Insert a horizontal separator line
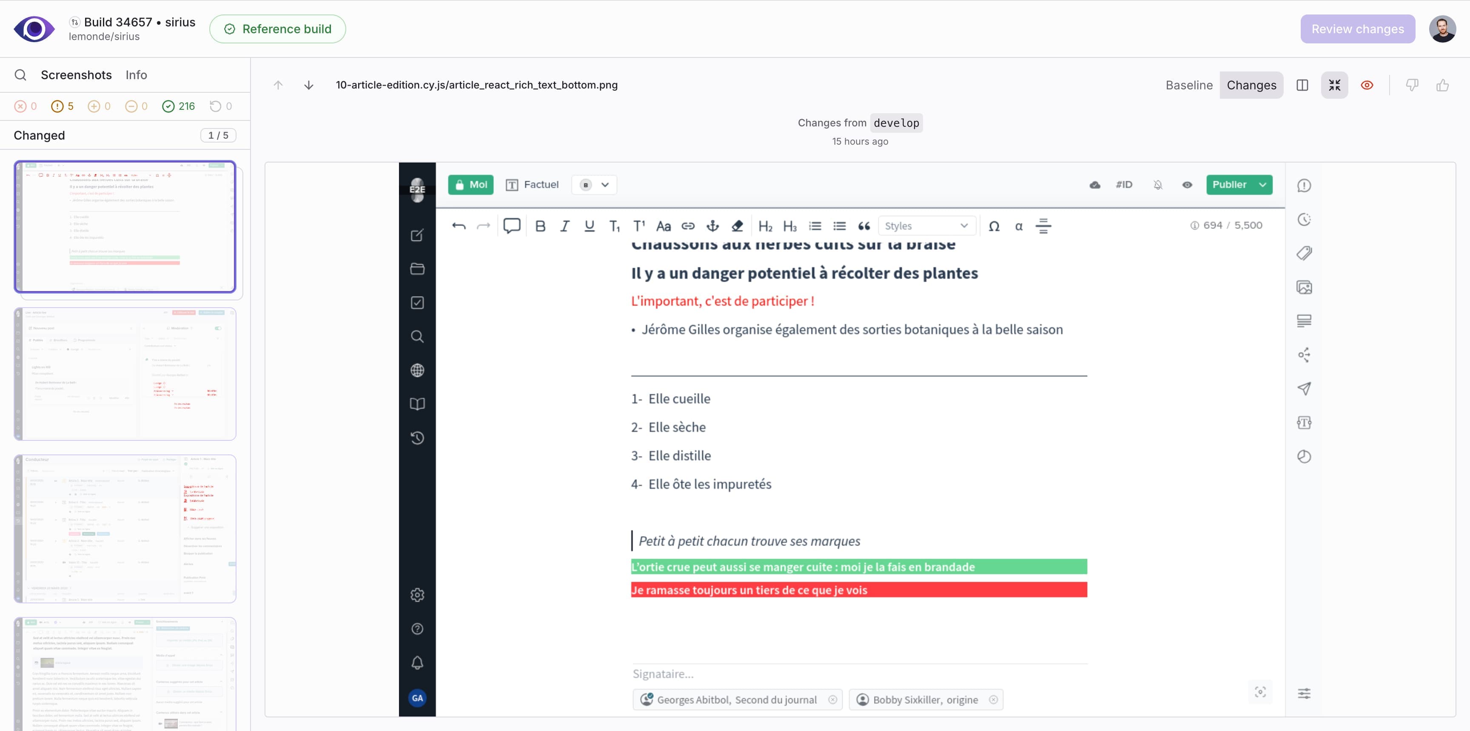 point(1043,226)
